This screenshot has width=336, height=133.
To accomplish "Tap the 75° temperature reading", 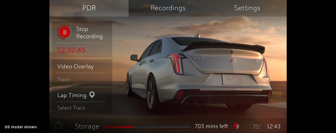I will [257, 127].
